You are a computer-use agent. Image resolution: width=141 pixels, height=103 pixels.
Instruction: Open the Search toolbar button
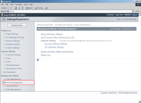click(x=29, y=8)
